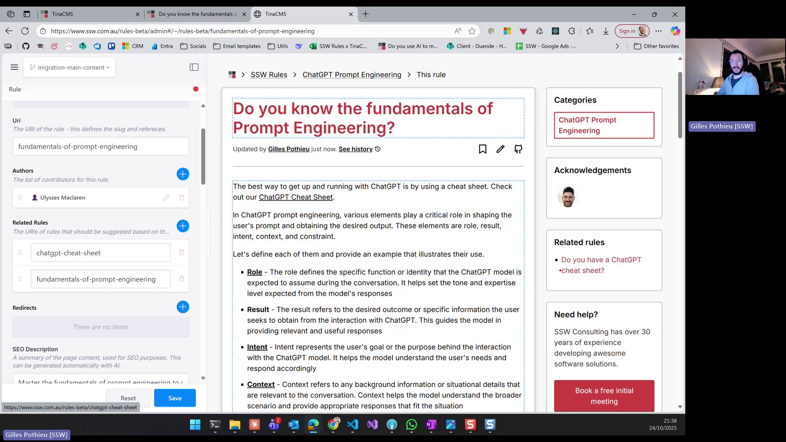Open the TinaCMS hamburger navigation menu
The width and height of the screenshot is (786, 442).
pyautogui.click(x=14, y=67)
